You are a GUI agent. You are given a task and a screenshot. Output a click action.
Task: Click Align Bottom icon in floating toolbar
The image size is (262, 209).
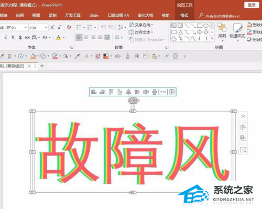(x=119, y=92)
